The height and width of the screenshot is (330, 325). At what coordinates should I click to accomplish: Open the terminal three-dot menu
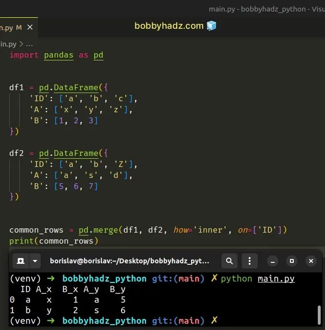(x=250, y=261)
